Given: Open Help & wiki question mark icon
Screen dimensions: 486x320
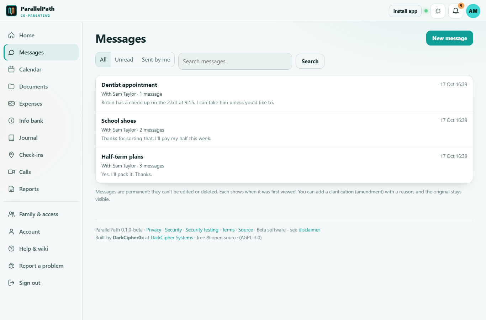Looking at the screenshot, I should click(11, 249).
